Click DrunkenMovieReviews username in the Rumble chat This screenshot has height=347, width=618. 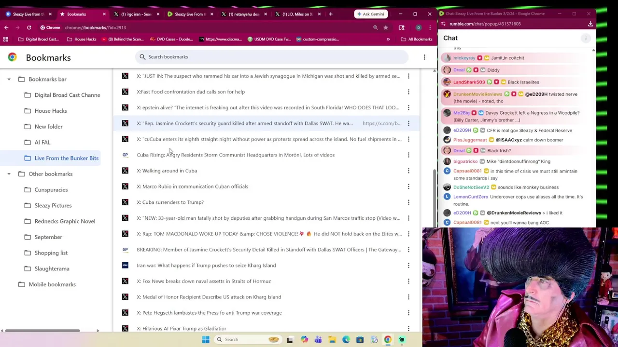[x=478, y=94]
